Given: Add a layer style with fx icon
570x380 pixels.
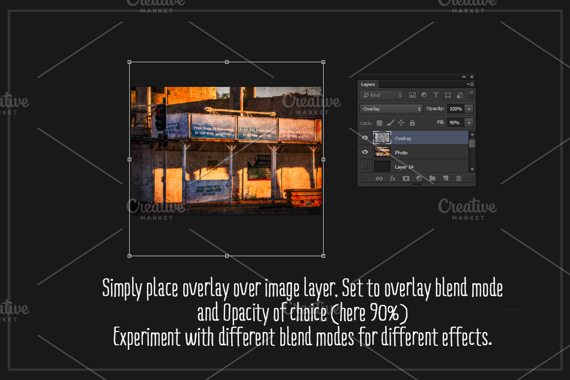Looking at the screenshot, I should (393, 179).
